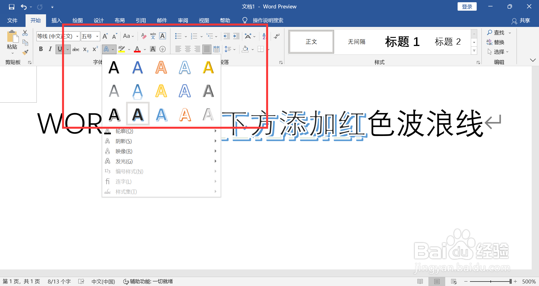Open the font size dropdown
Image resolution: width=539 pixels, height=286 pixels.
pyautogui.click(x=97, y=36)
